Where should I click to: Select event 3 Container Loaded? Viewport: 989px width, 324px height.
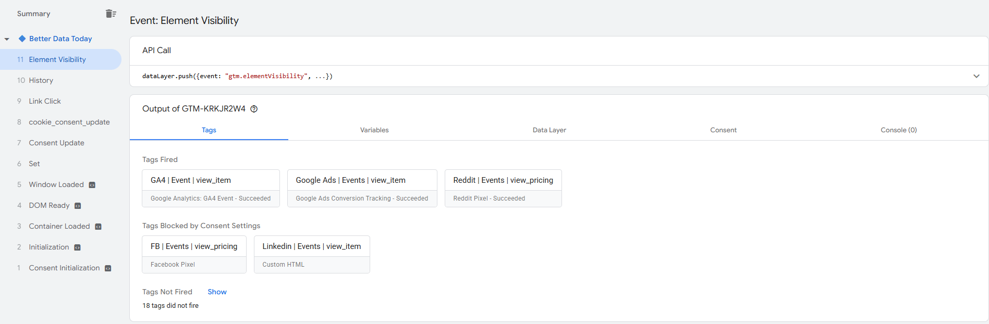60,226
